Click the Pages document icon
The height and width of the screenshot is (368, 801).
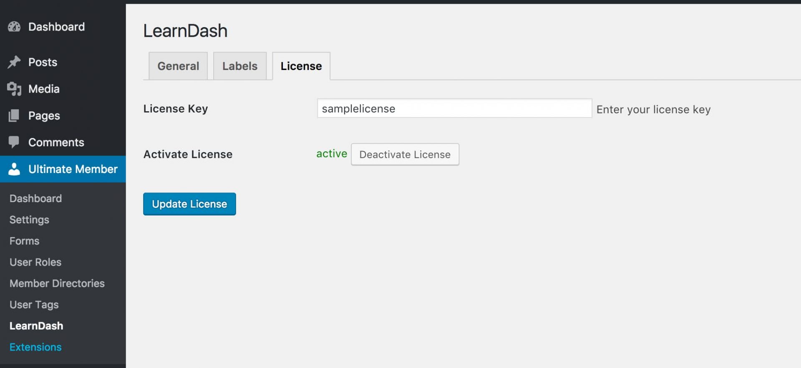(14, 115)
